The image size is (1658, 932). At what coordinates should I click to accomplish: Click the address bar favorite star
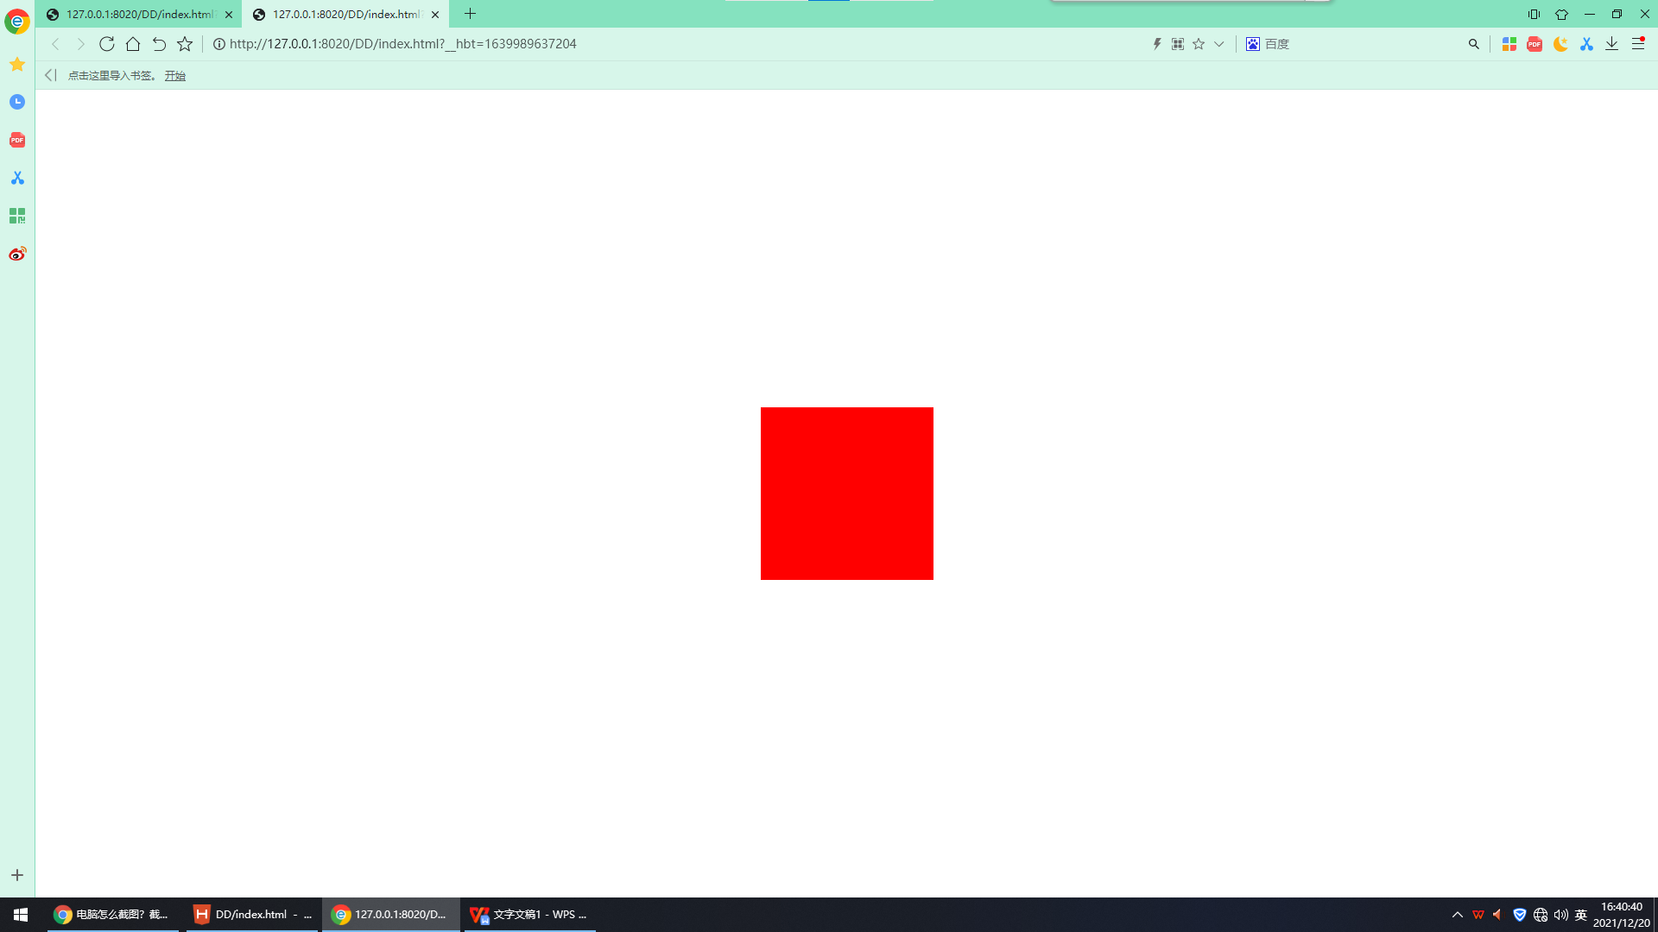tap(1199, 44)
